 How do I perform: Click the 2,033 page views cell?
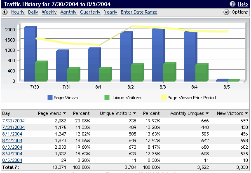click(x=60, y=147)
